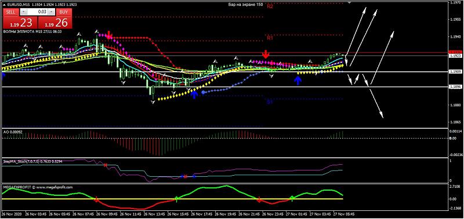Click the 'ВОЛНЫ ЭЛЛИОТА M15 27/11 06:33' label
Screen dimensions: 464x219
(x=32, y=31)
